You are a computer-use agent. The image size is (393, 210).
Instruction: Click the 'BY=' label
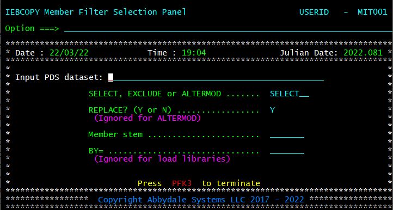[x=96, y=151]
